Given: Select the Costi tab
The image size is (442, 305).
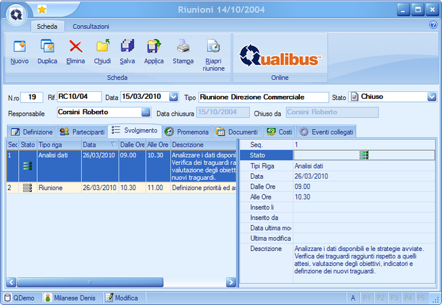Looking at the screenshot, I should click(280, 131).
